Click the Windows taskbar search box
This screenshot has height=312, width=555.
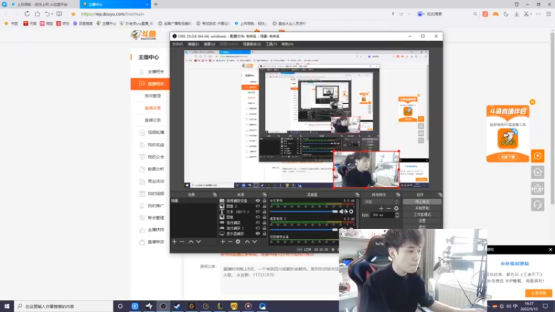pyautogui.click(x=64, y=306)
